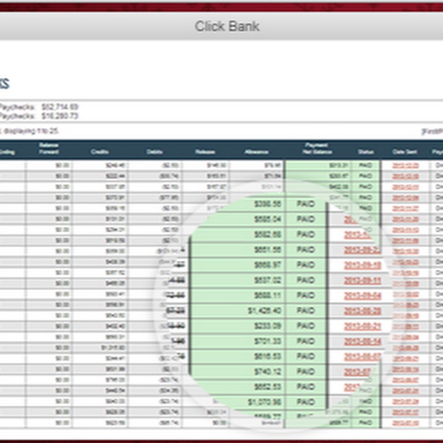Viewport: 443px width, 443px height.
Task: Open the magnified 2013-09-11 date link
Action: pyautogui.click(x=362, y=280)
